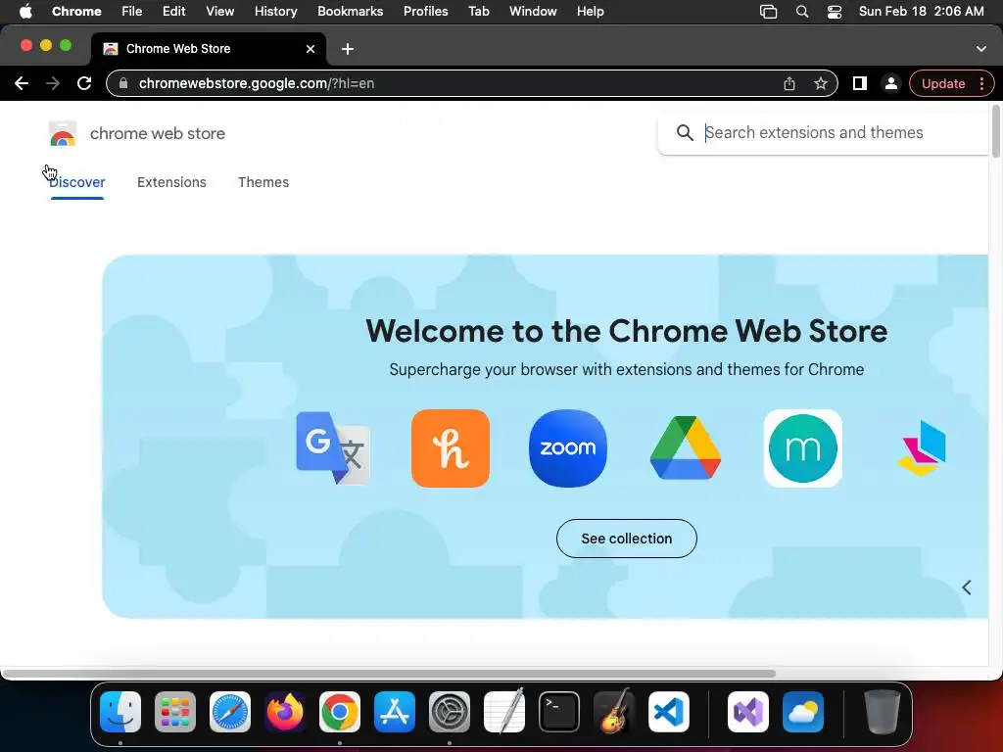
Task: Go to previous carousel slide arrow
Action: [967, 587]
